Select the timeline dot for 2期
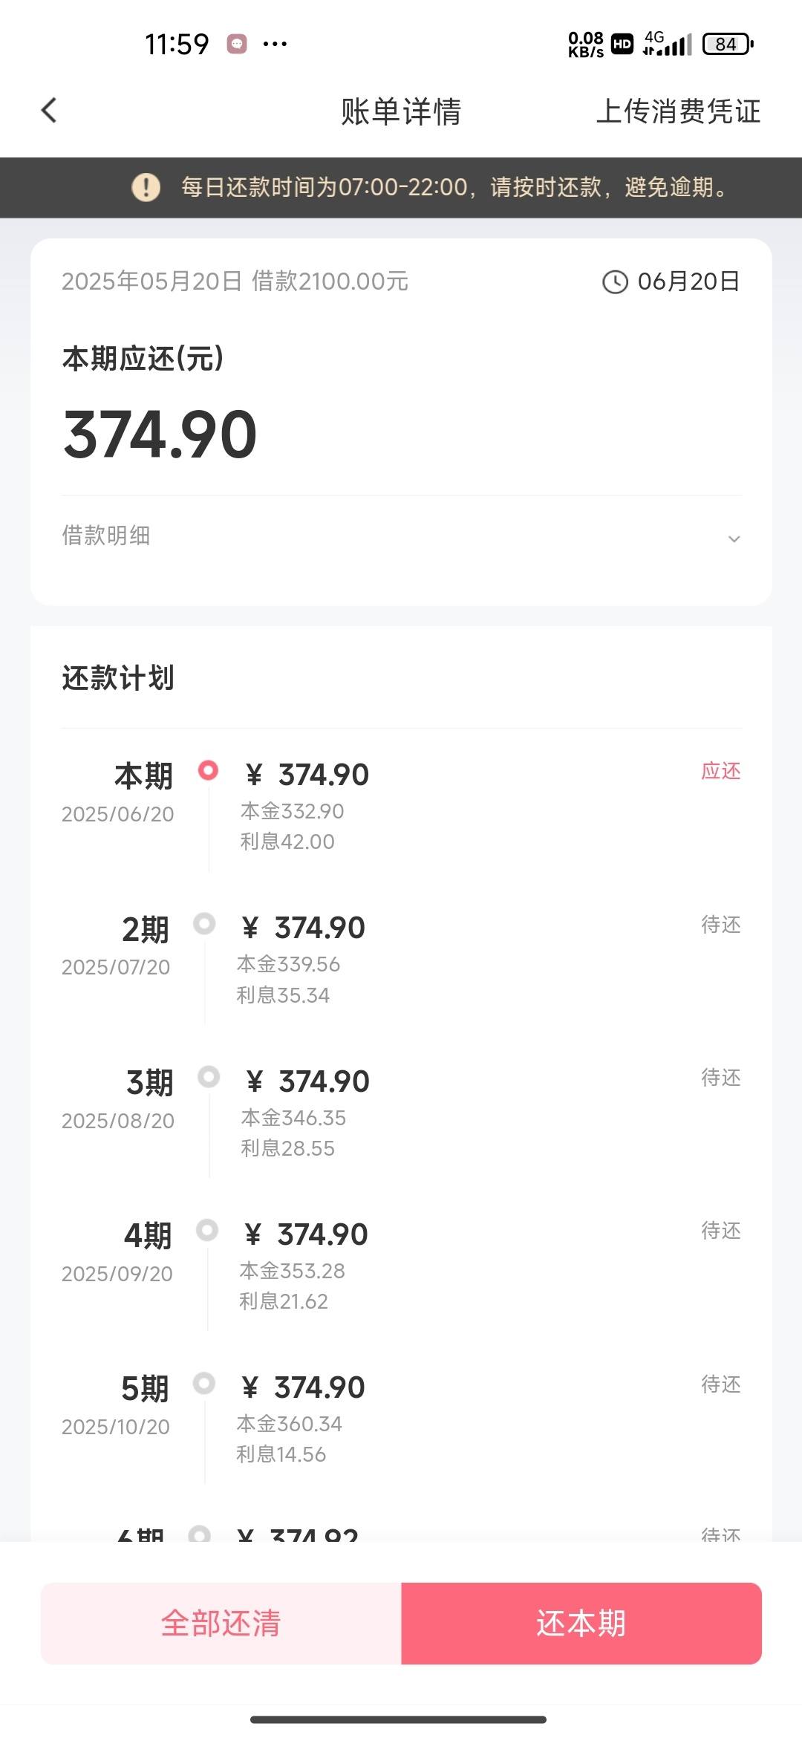 click(204, 923)
